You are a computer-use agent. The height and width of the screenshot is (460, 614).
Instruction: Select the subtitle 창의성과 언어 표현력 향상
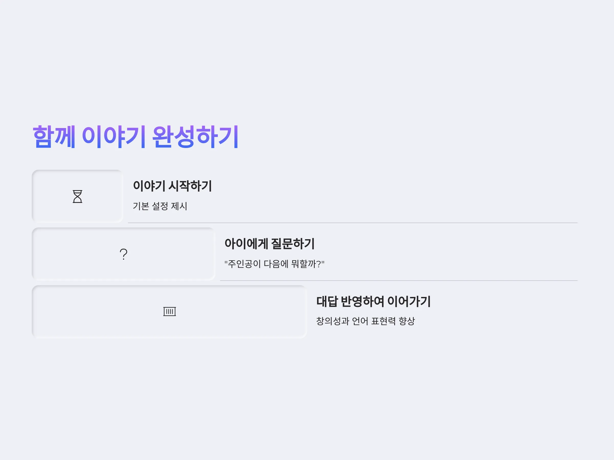[365, 321]
